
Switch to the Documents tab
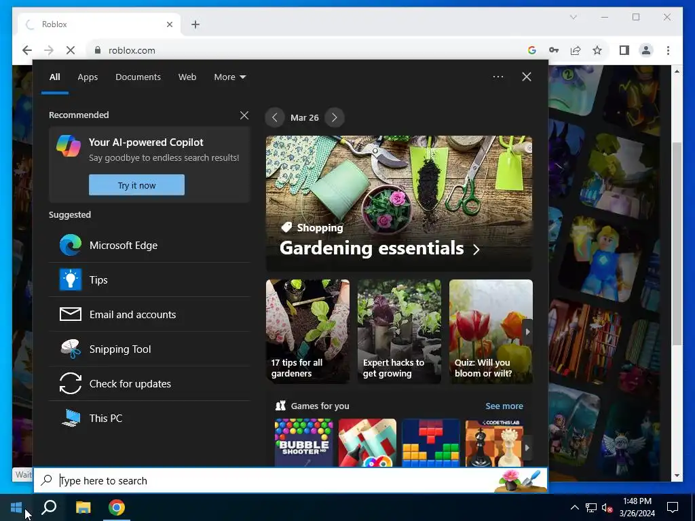(x=138, y=77)
